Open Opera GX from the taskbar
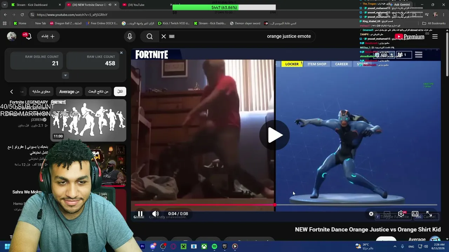 [x=173, y=246]
